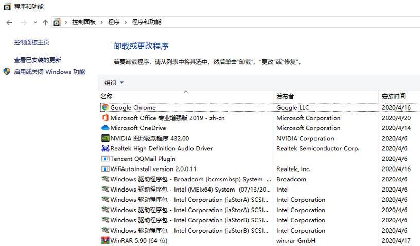Expand the chevron after 程序 breadcrumb
Viewport: 420px width, 246px height.
click(x=126, y=22)
